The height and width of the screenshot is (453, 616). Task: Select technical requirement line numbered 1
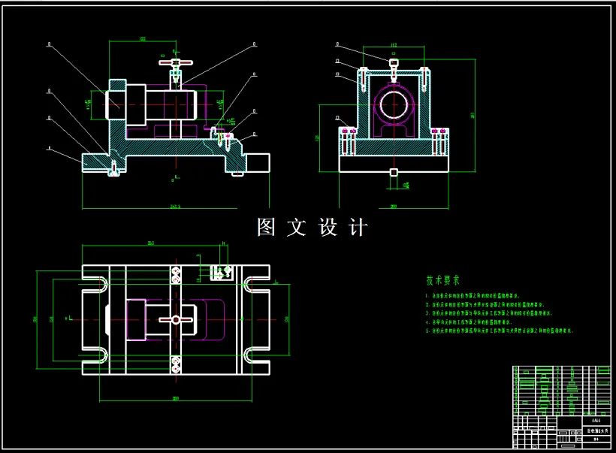click(473, 295)
